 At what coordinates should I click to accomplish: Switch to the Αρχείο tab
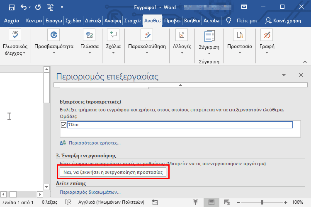pyautogui.click(x=12, y=21)
